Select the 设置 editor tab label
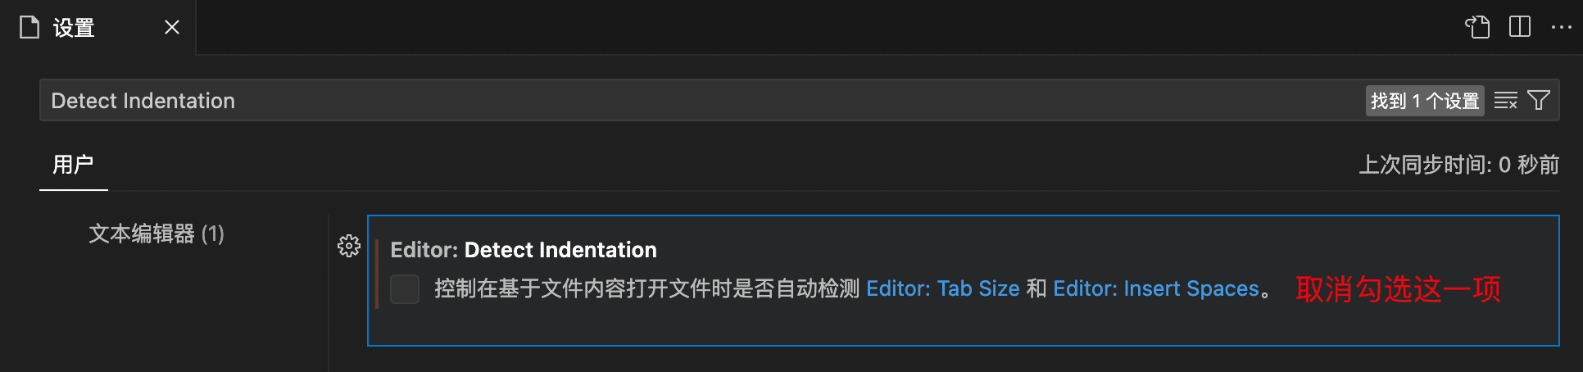 [74, 28]
